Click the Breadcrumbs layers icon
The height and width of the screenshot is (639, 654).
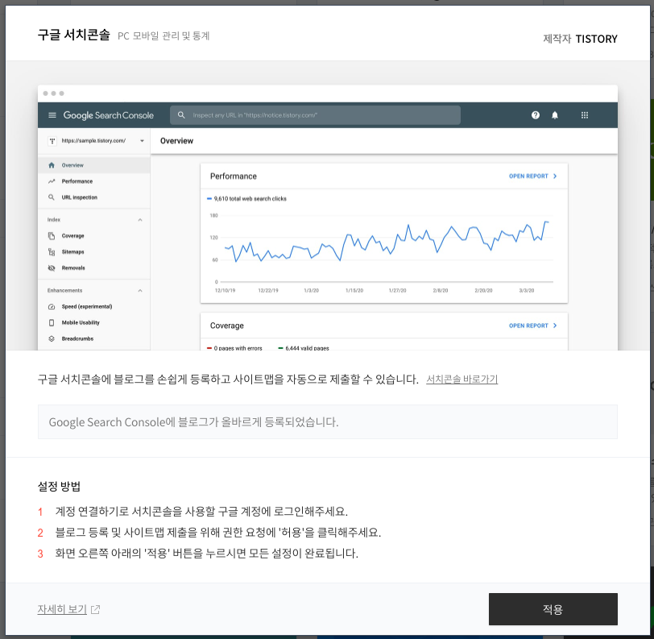[x=52, y=338]
